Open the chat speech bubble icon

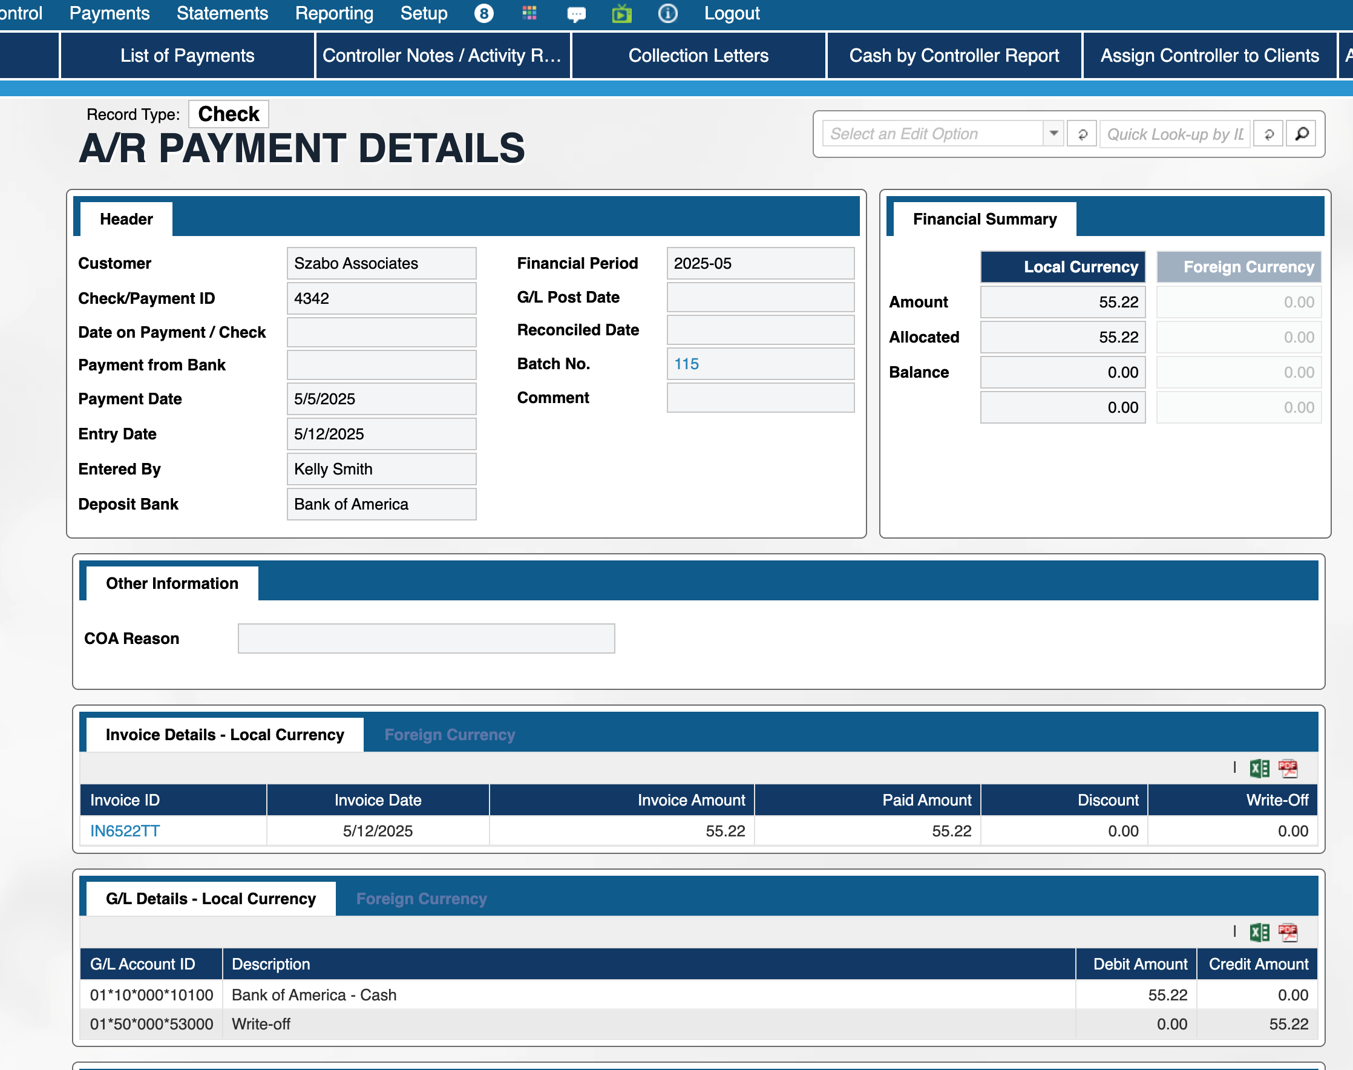tap(575, 14)
